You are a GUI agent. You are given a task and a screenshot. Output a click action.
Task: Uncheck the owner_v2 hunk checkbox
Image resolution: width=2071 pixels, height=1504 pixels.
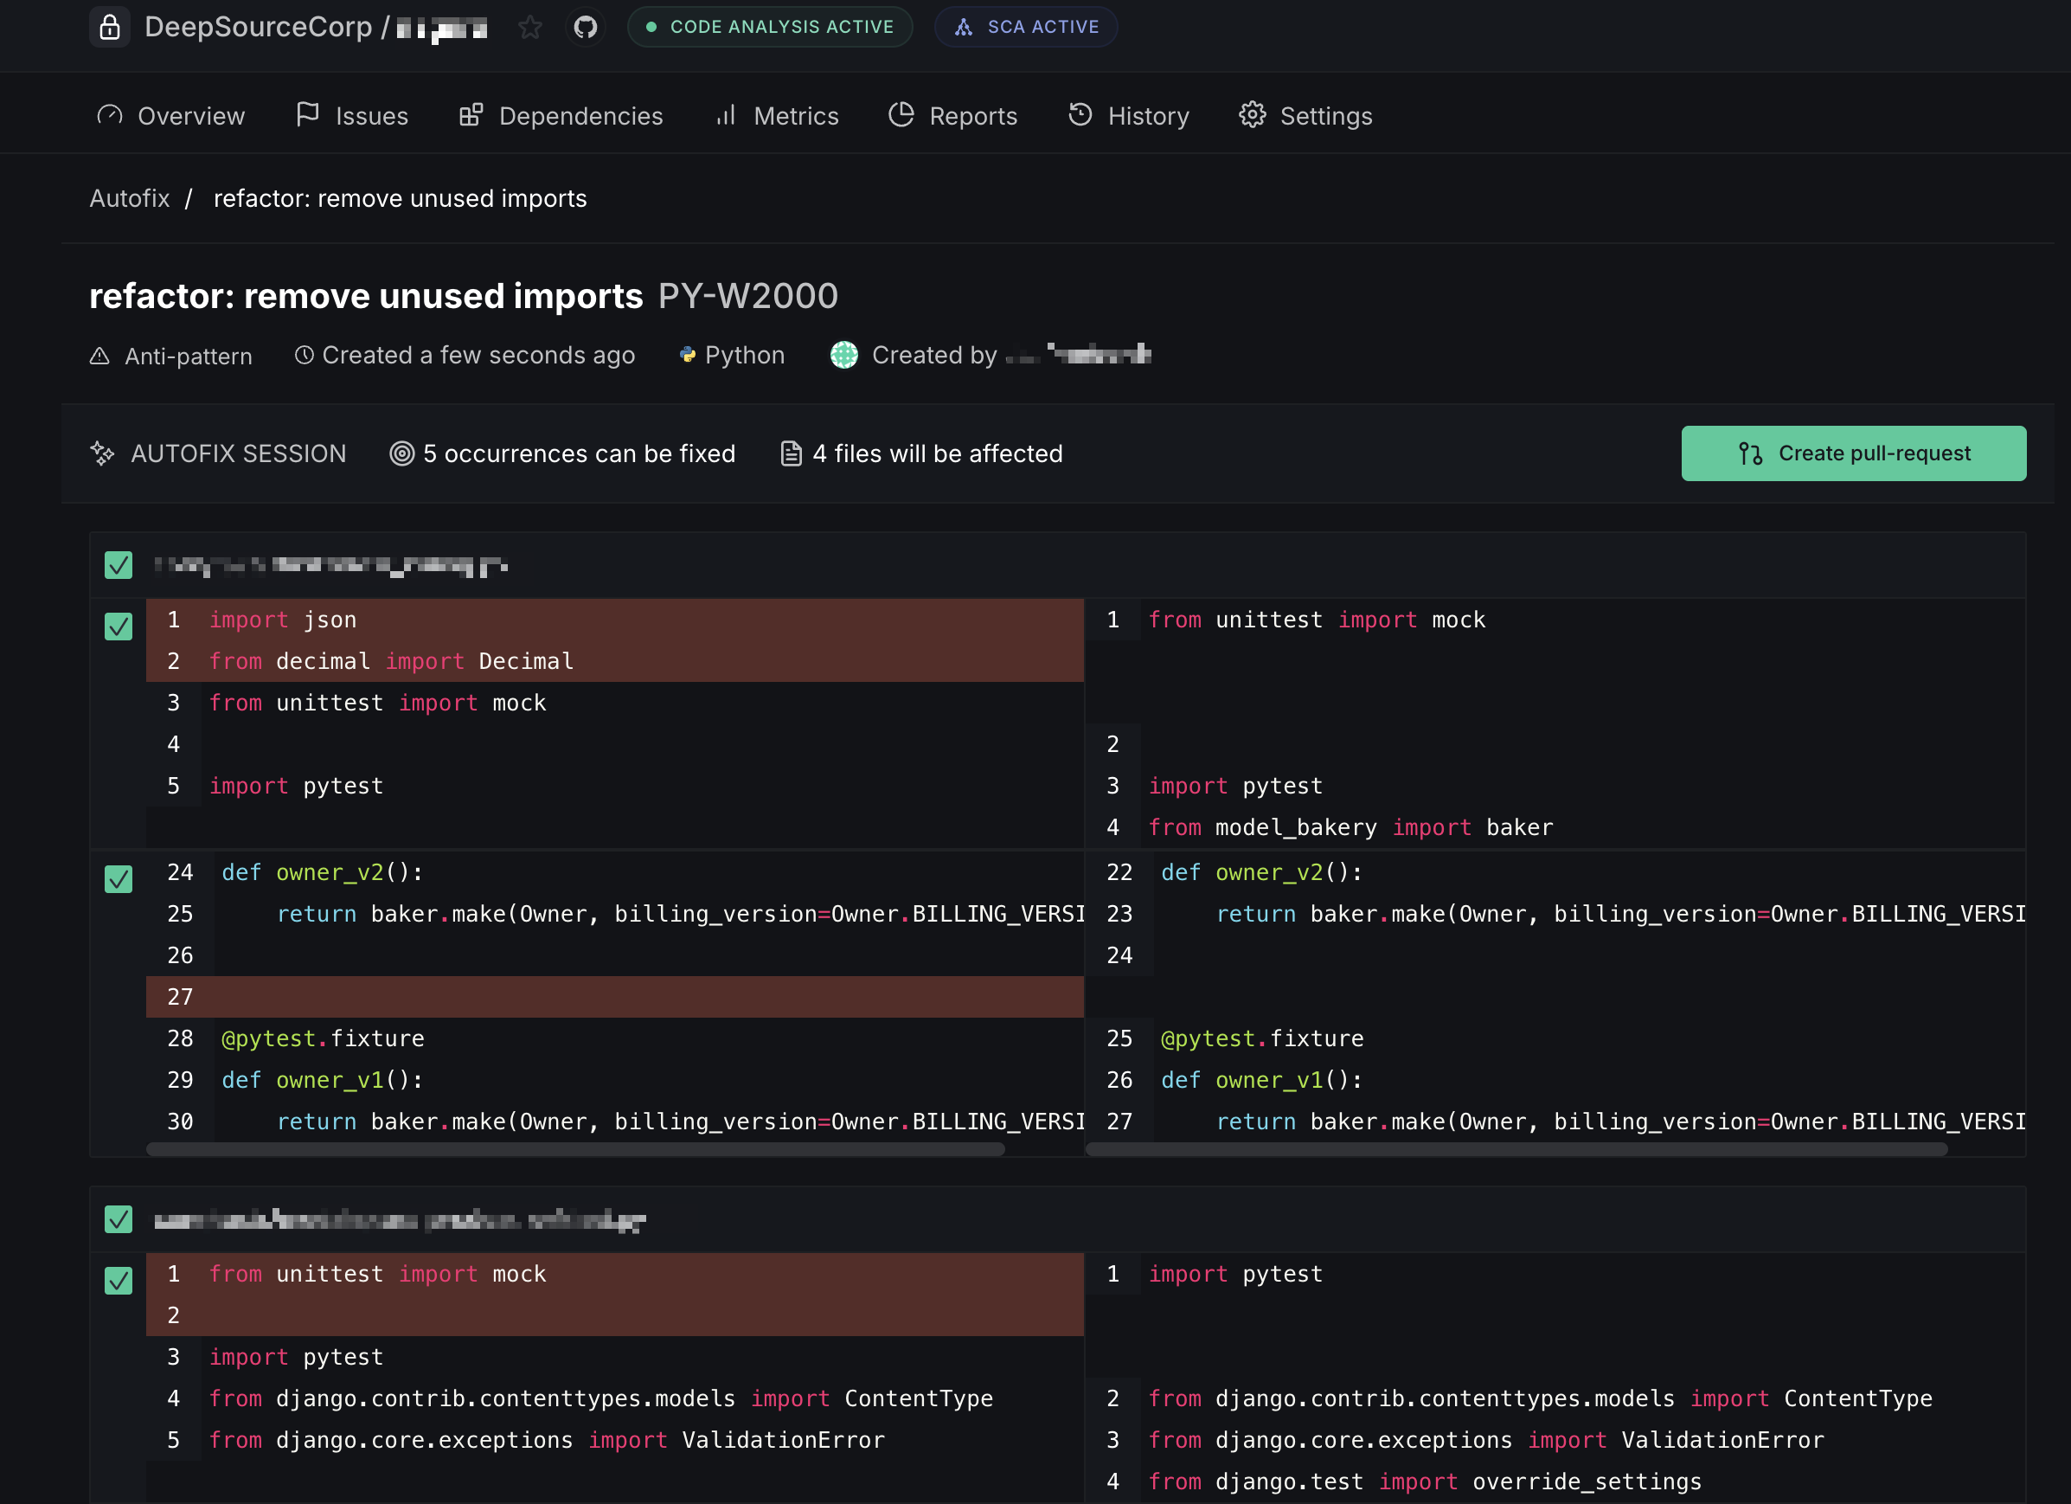[x=119, y=879]
